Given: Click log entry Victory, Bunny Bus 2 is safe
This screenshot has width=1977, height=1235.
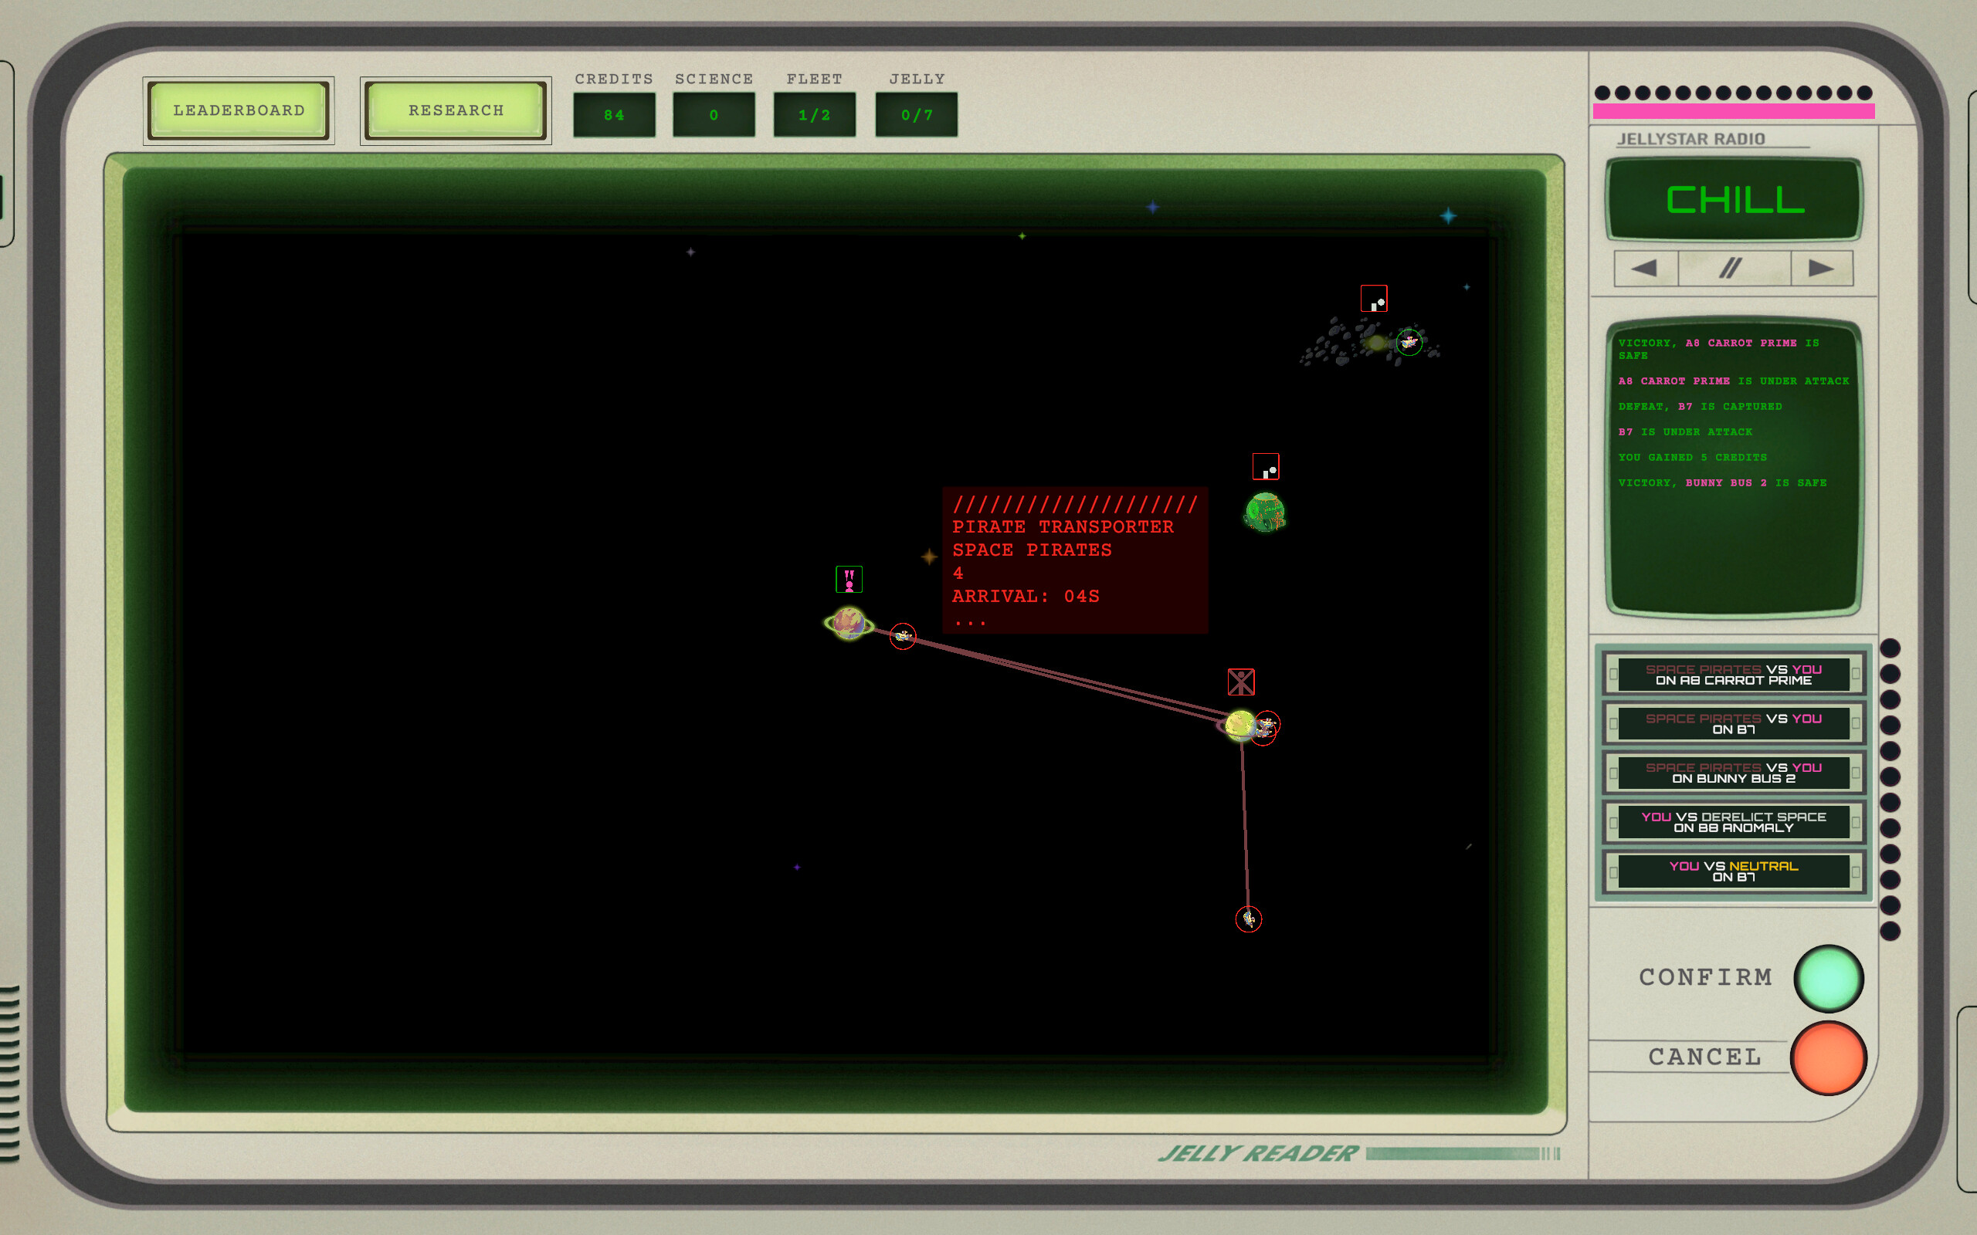Looking at the screenshot, I should [1722, 482].
